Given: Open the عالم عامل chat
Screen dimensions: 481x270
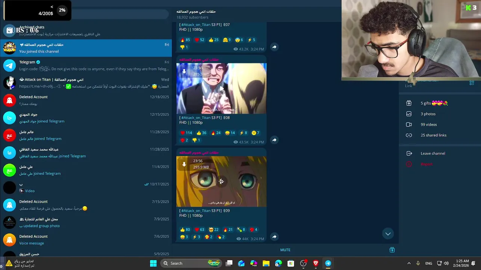Looking at the screenshot, I should coord(86,135).
